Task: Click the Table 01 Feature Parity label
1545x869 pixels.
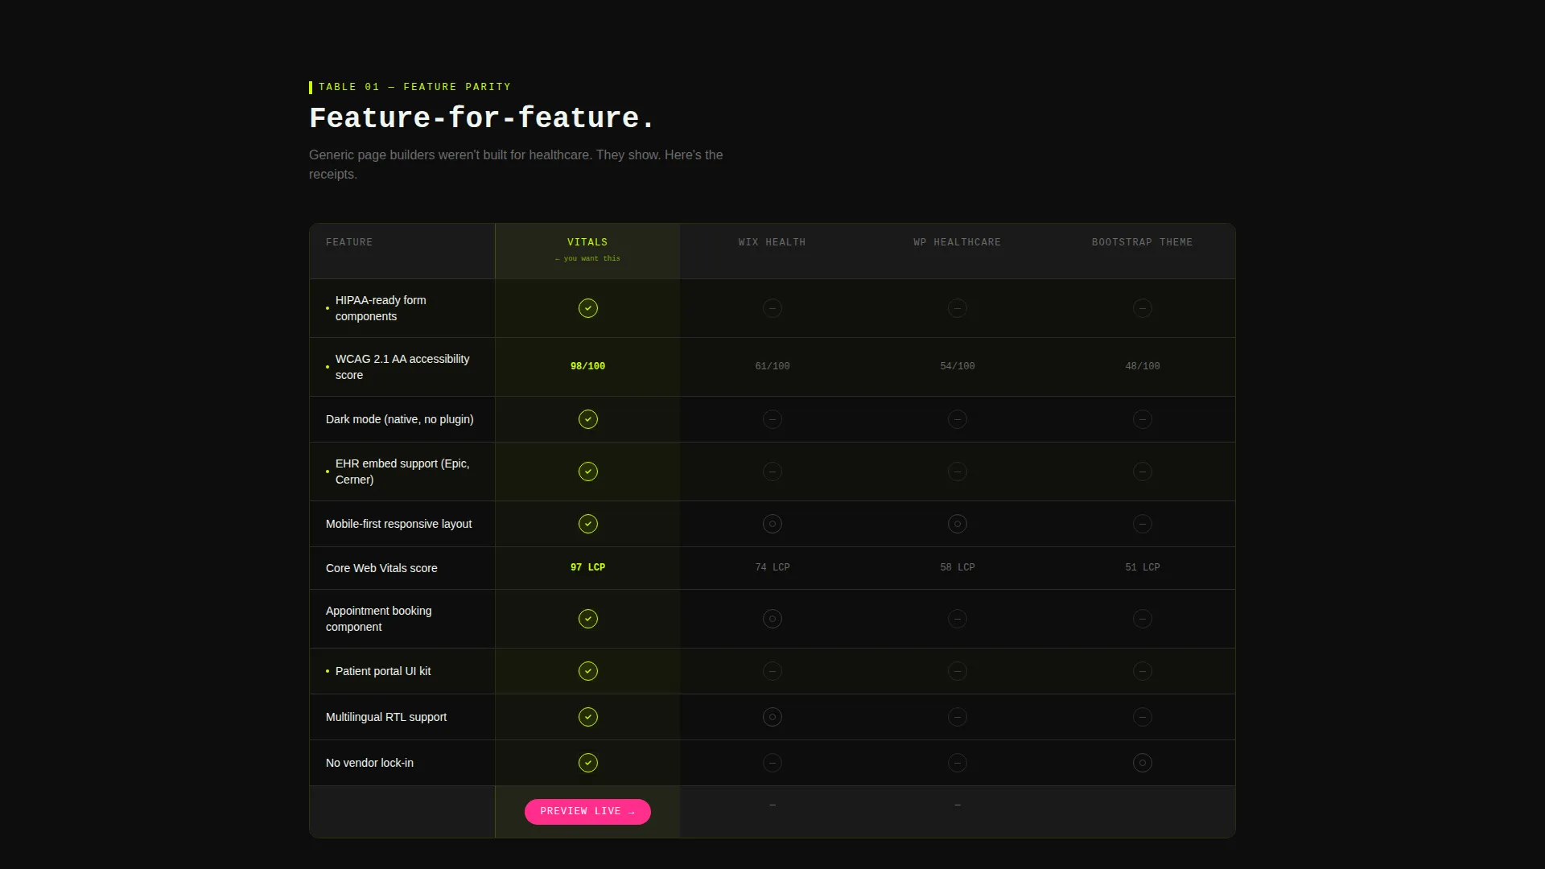Action: tap(414, 87)
